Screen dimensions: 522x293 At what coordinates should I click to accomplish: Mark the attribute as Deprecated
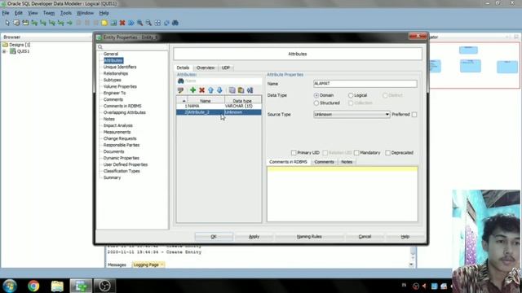click(388, 153)
